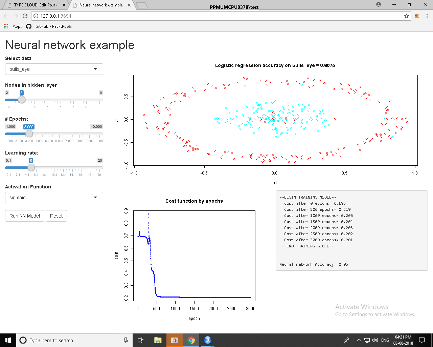
Task: Reload the page with the refresh icon
Action: pyautogui.click(x=25, y=16)
